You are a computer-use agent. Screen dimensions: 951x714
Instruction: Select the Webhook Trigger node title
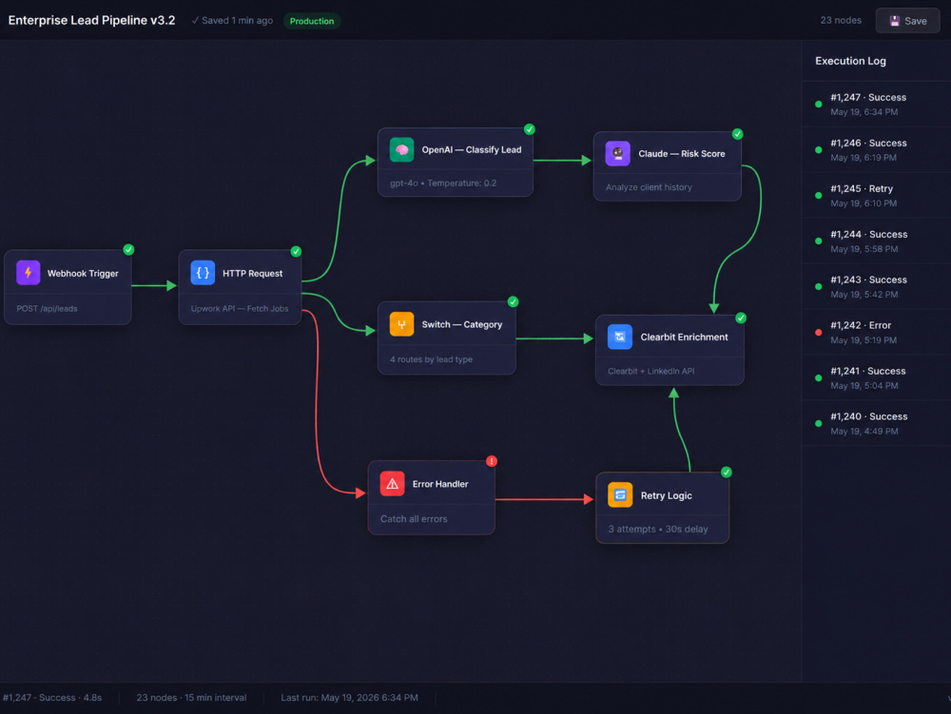point(83,274)
